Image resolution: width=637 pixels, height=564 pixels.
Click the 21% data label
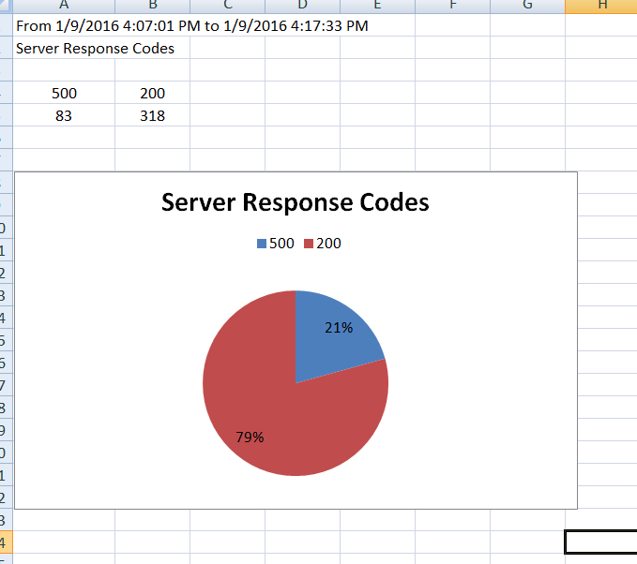[x=339, y=328]
